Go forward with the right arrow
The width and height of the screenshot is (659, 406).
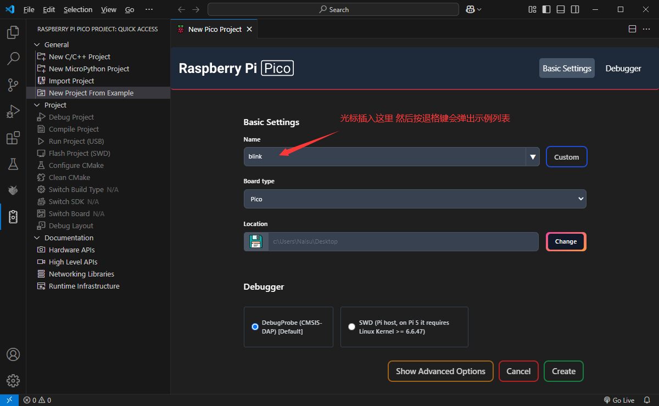click(x=196, y=9)
